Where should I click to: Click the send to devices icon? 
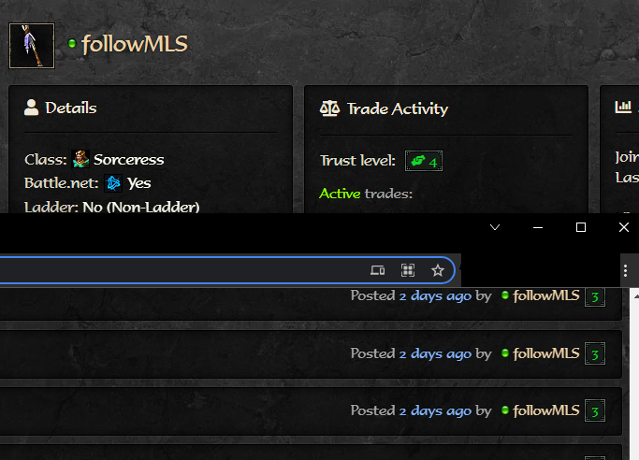[378, 270]
